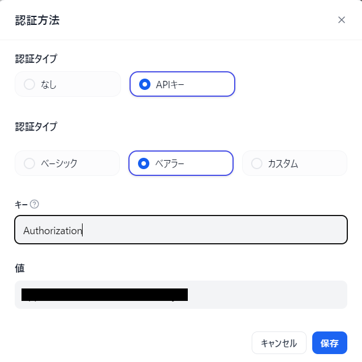Select the なし authentication type
The width and height of the screenshot is (362, 362).
click(68, 84)
